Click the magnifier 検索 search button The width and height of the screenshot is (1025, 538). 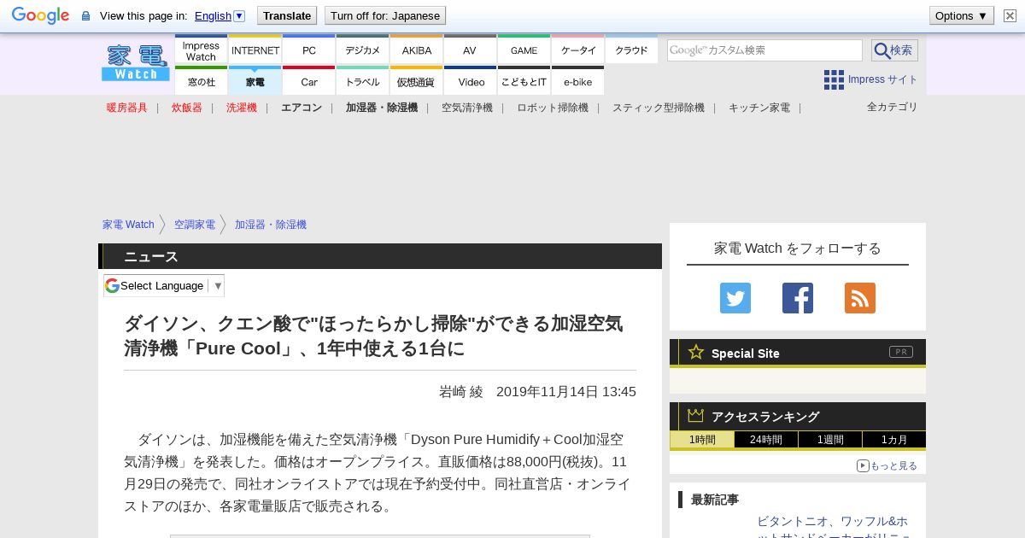point(894,50)
